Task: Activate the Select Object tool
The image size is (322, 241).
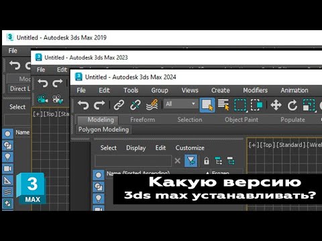Action: pos(207,104)
